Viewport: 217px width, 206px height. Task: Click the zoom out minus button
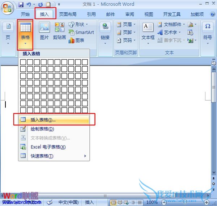click(x=164, y=202)
